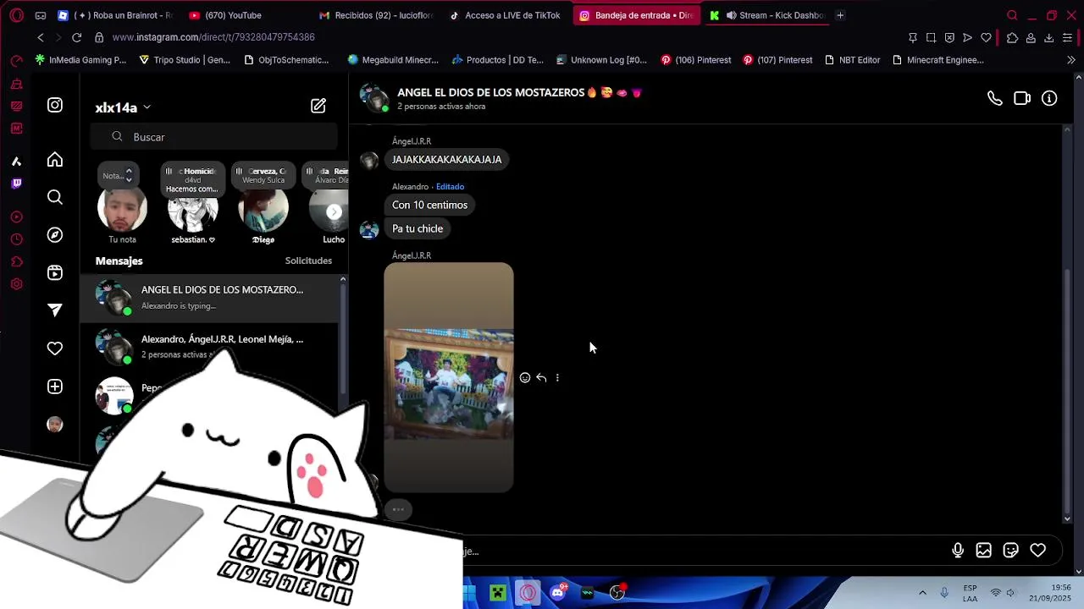This screenshot has height=609, width=1084.
Task: Record a voice clip with microphone
Action: pos(958,551)
